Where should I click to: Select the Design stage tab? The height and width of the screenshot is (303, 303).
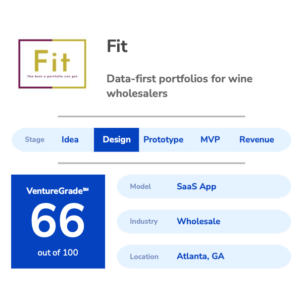117,140
